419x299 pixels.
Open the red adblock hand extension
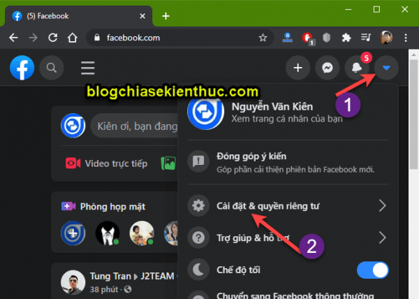307,38
